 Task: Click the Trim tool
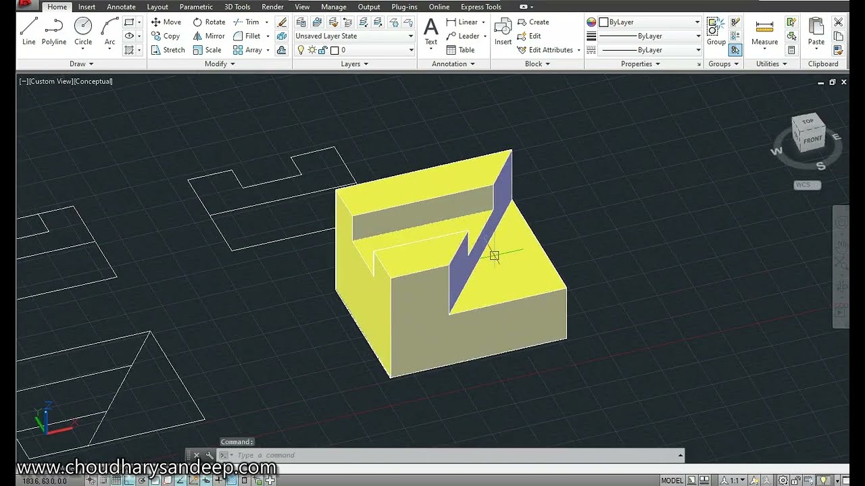(247, 22)
